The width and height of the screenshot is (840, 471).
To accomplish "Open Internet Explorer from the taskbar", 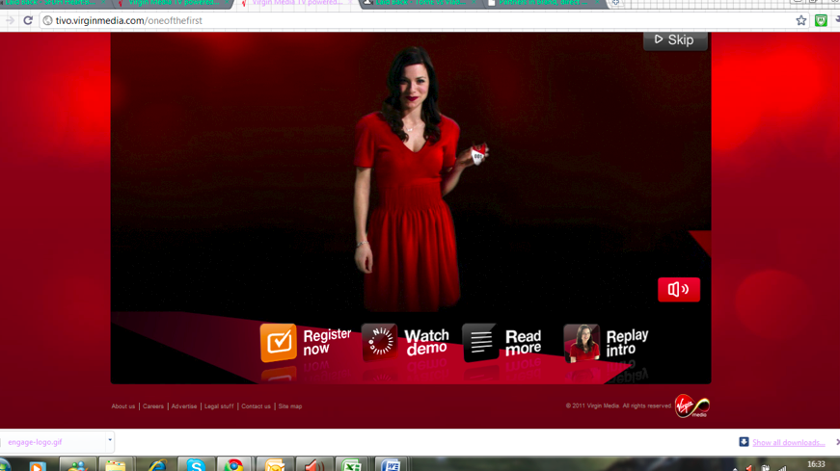I will 157,464.
